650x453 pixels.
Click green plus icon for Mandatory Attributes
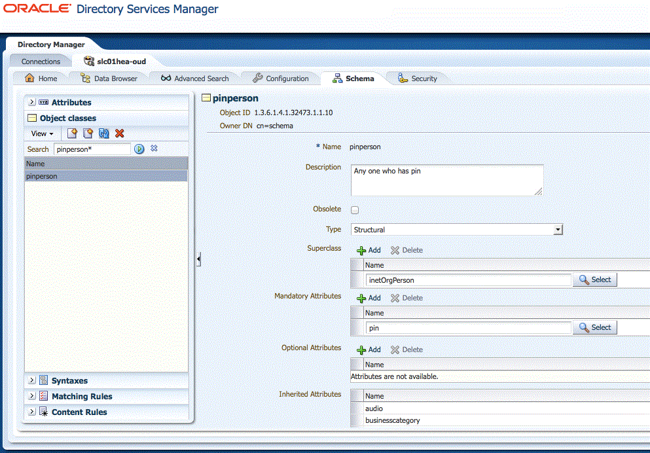(x=361, y=298)
